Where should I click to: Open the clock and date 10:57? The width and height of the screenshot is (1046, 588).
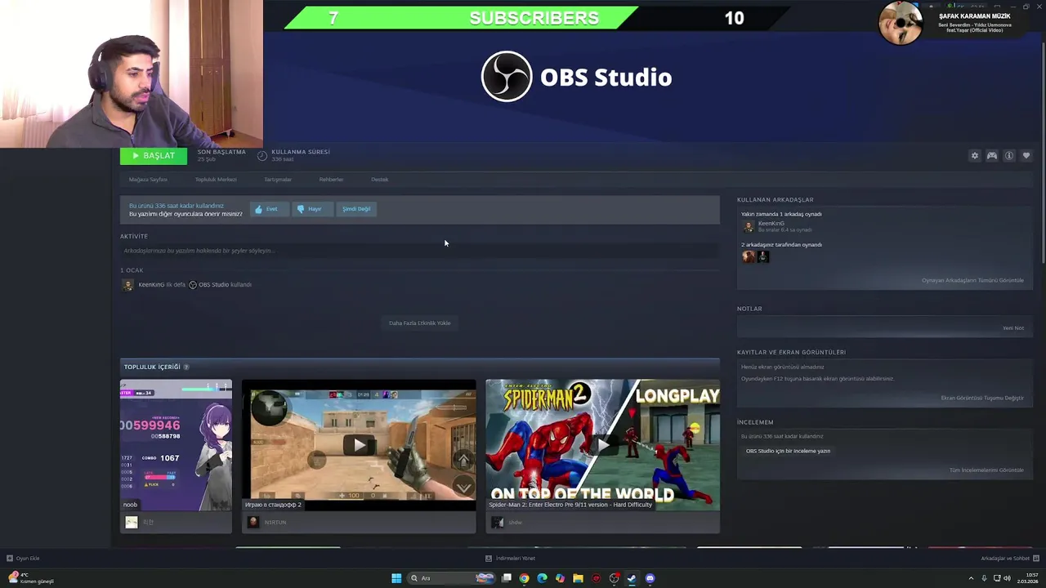[x=1028, y=578]
